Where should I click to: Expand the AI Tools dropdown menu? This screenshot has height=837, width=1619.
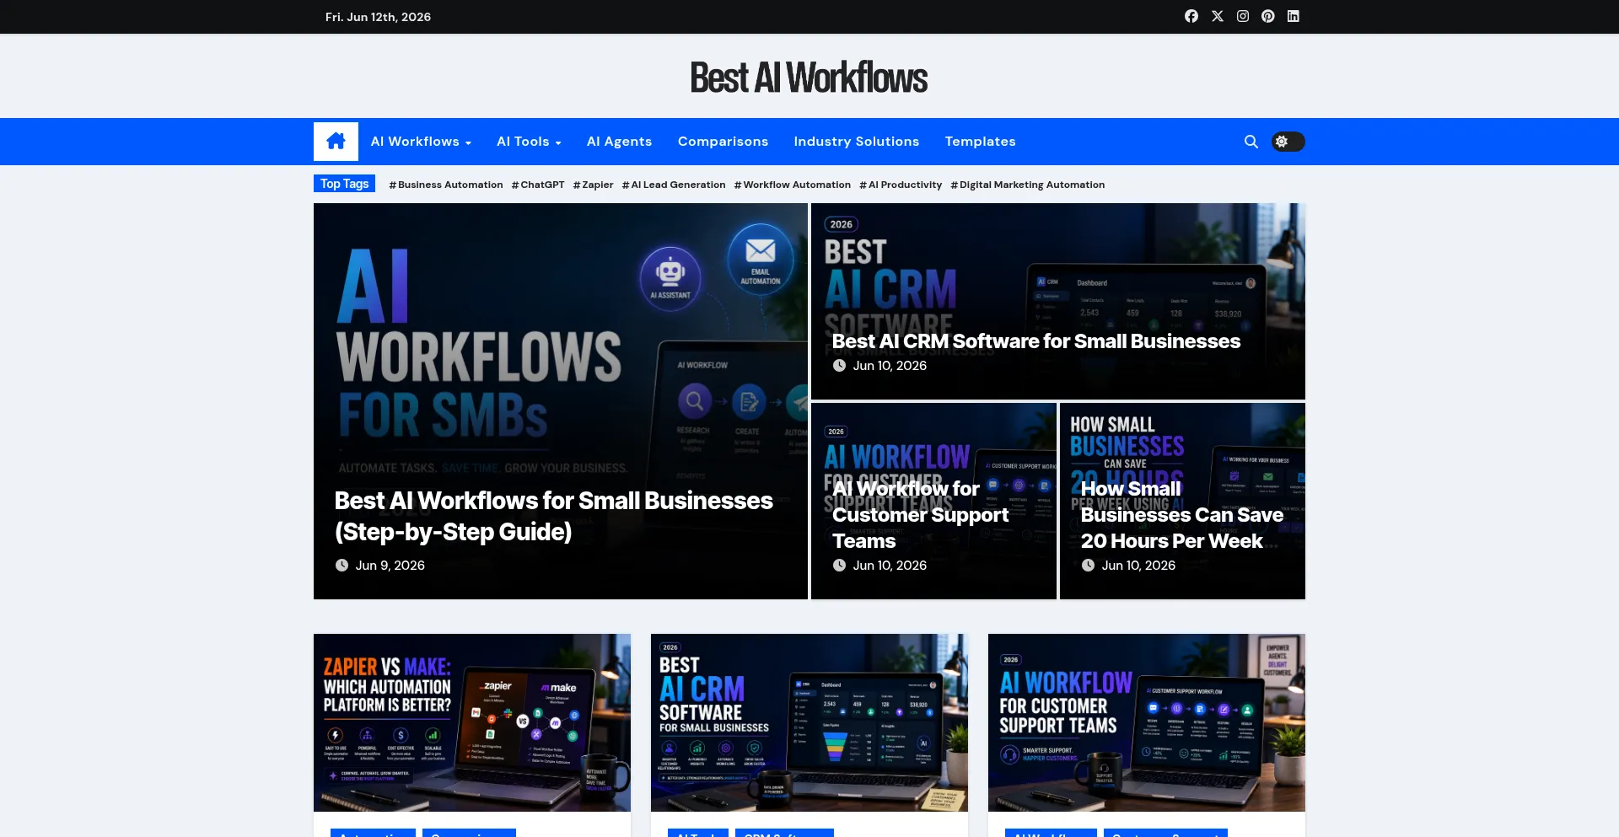pyautogui.click(x=529, y=142)
